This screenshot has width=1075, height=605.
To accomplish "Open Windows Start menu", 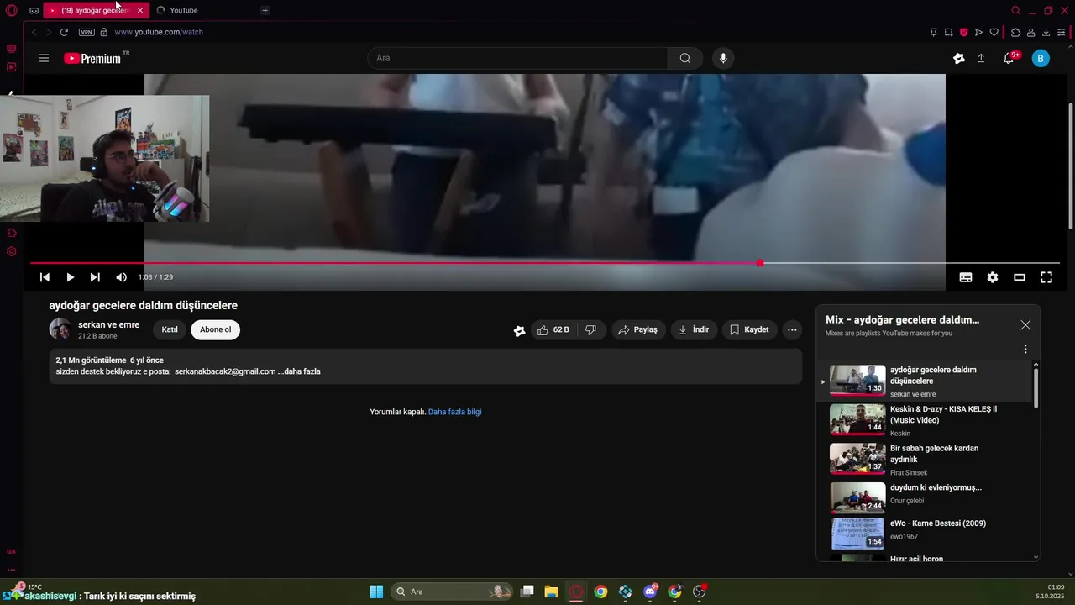I will [376, 592].
